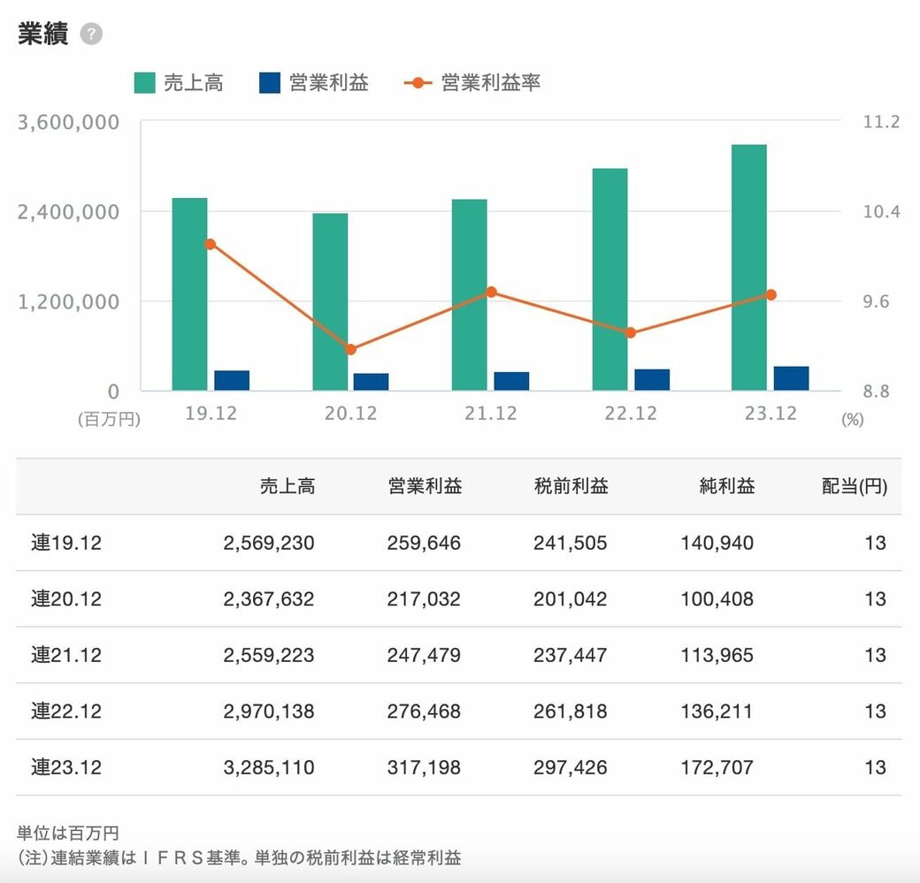Click the net profit value 172,707
Screen dimensions: 920x883
pyautogui.click(x=717, y=767)
